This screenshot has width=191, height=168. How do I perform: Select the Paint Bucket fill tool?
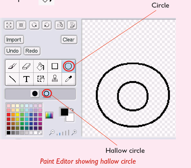(41, 66)
